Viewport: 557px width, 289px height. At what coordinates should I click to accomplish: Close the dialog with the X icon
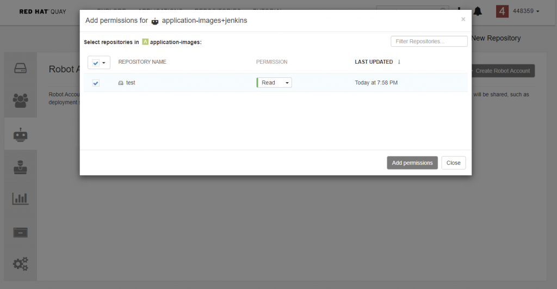click(x=463, y=19)
